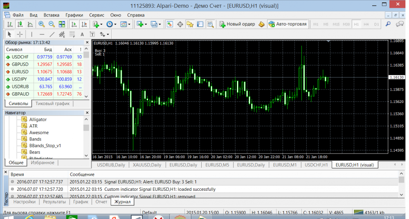409x219 pixels.
Task: Open the Файл menu
Action: (x=18, y=15)
